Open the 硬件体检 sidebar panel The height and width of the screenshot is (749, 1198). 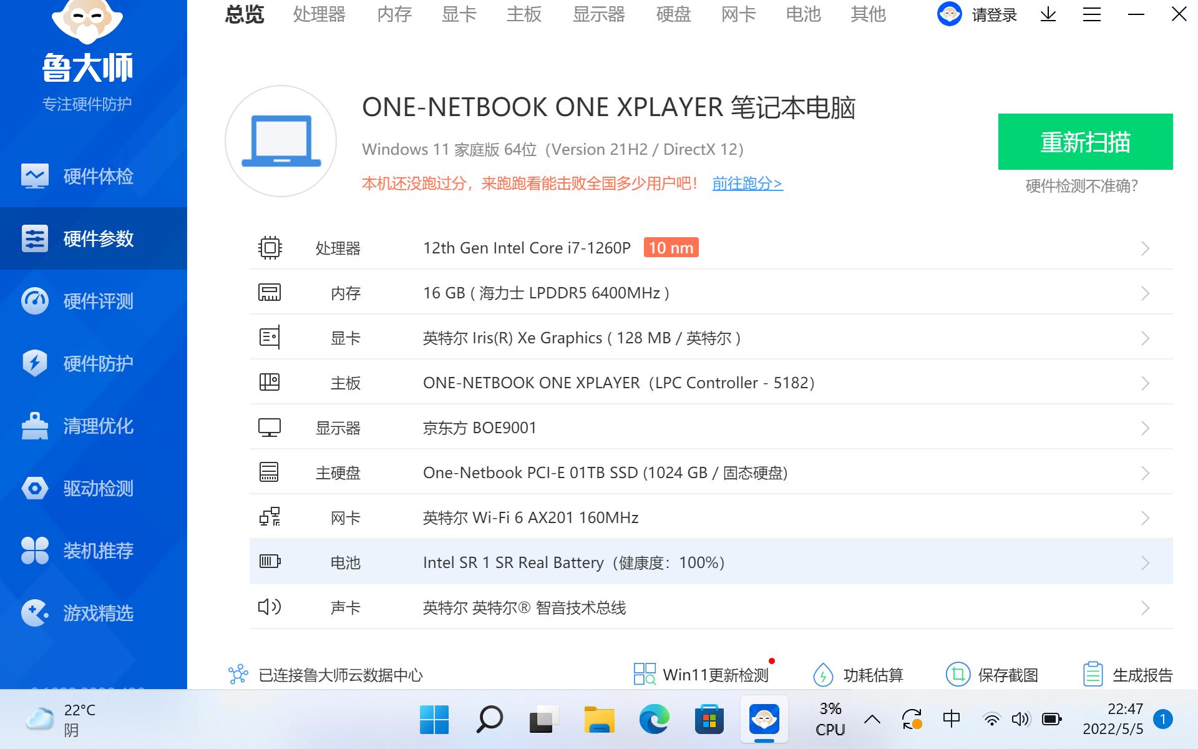coord(94,177)
